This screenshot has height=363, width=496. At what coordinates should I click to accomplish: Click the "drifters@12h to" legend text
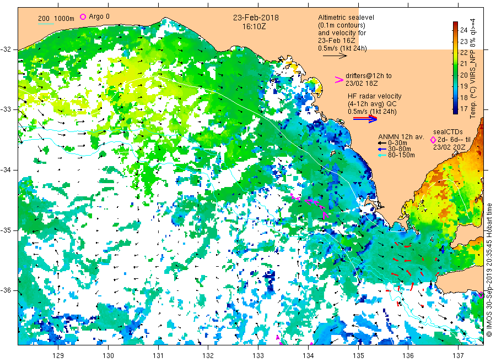[369, 76]
